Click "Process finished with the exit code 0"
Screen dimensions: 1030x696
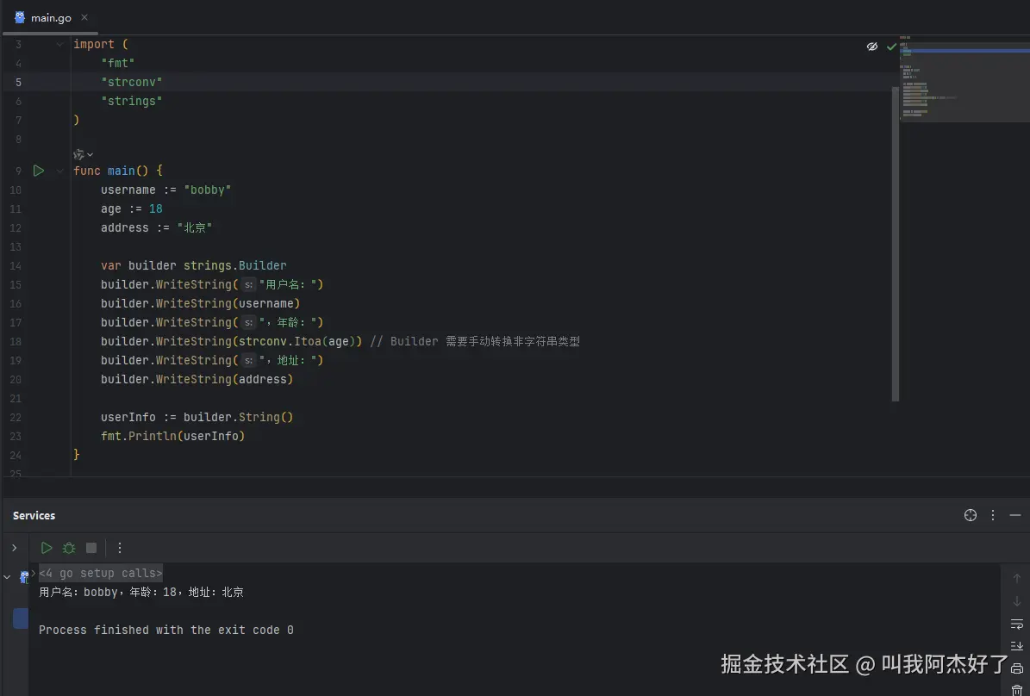coord(166,631)
